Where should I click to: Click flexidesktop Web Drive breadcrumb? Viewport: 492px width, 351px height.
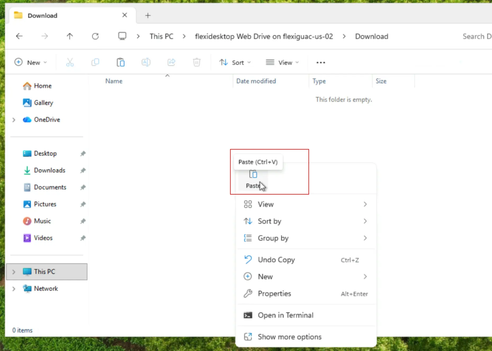[x=264, y=36]
